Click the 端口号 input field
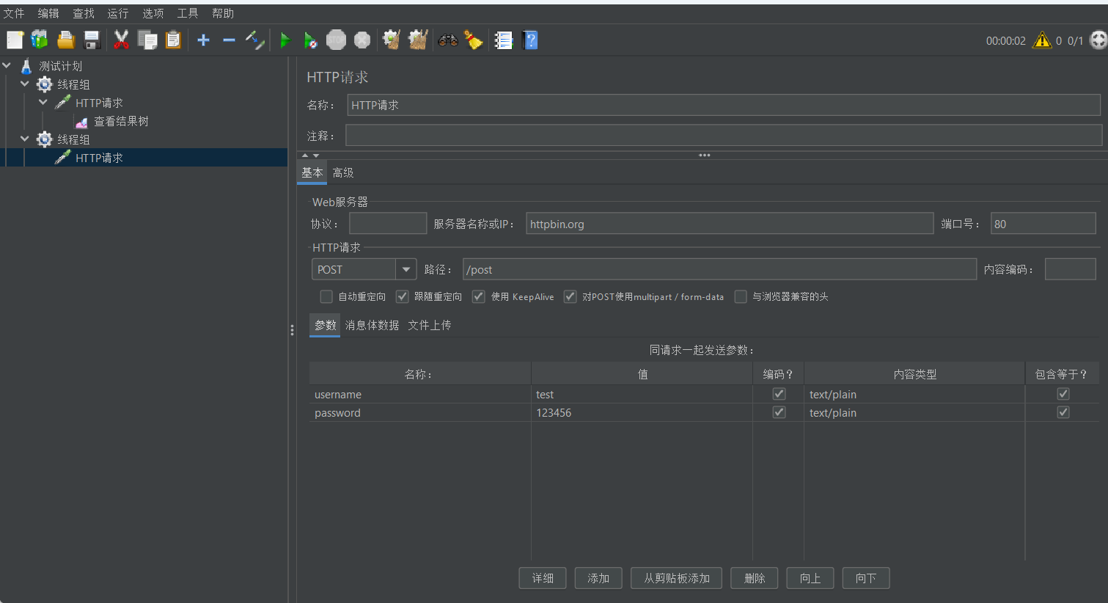The image size is (1108, 603). (1043, 224)
